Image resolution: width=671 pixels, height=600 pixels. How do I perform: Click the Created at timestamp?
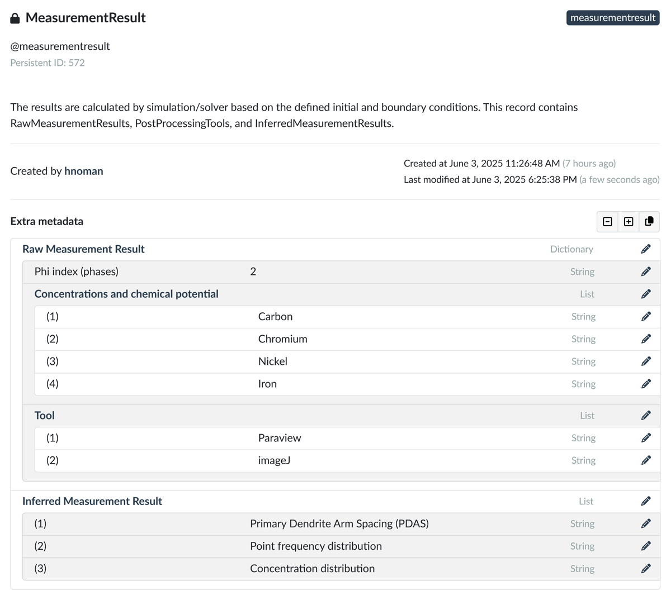(509, 163)
